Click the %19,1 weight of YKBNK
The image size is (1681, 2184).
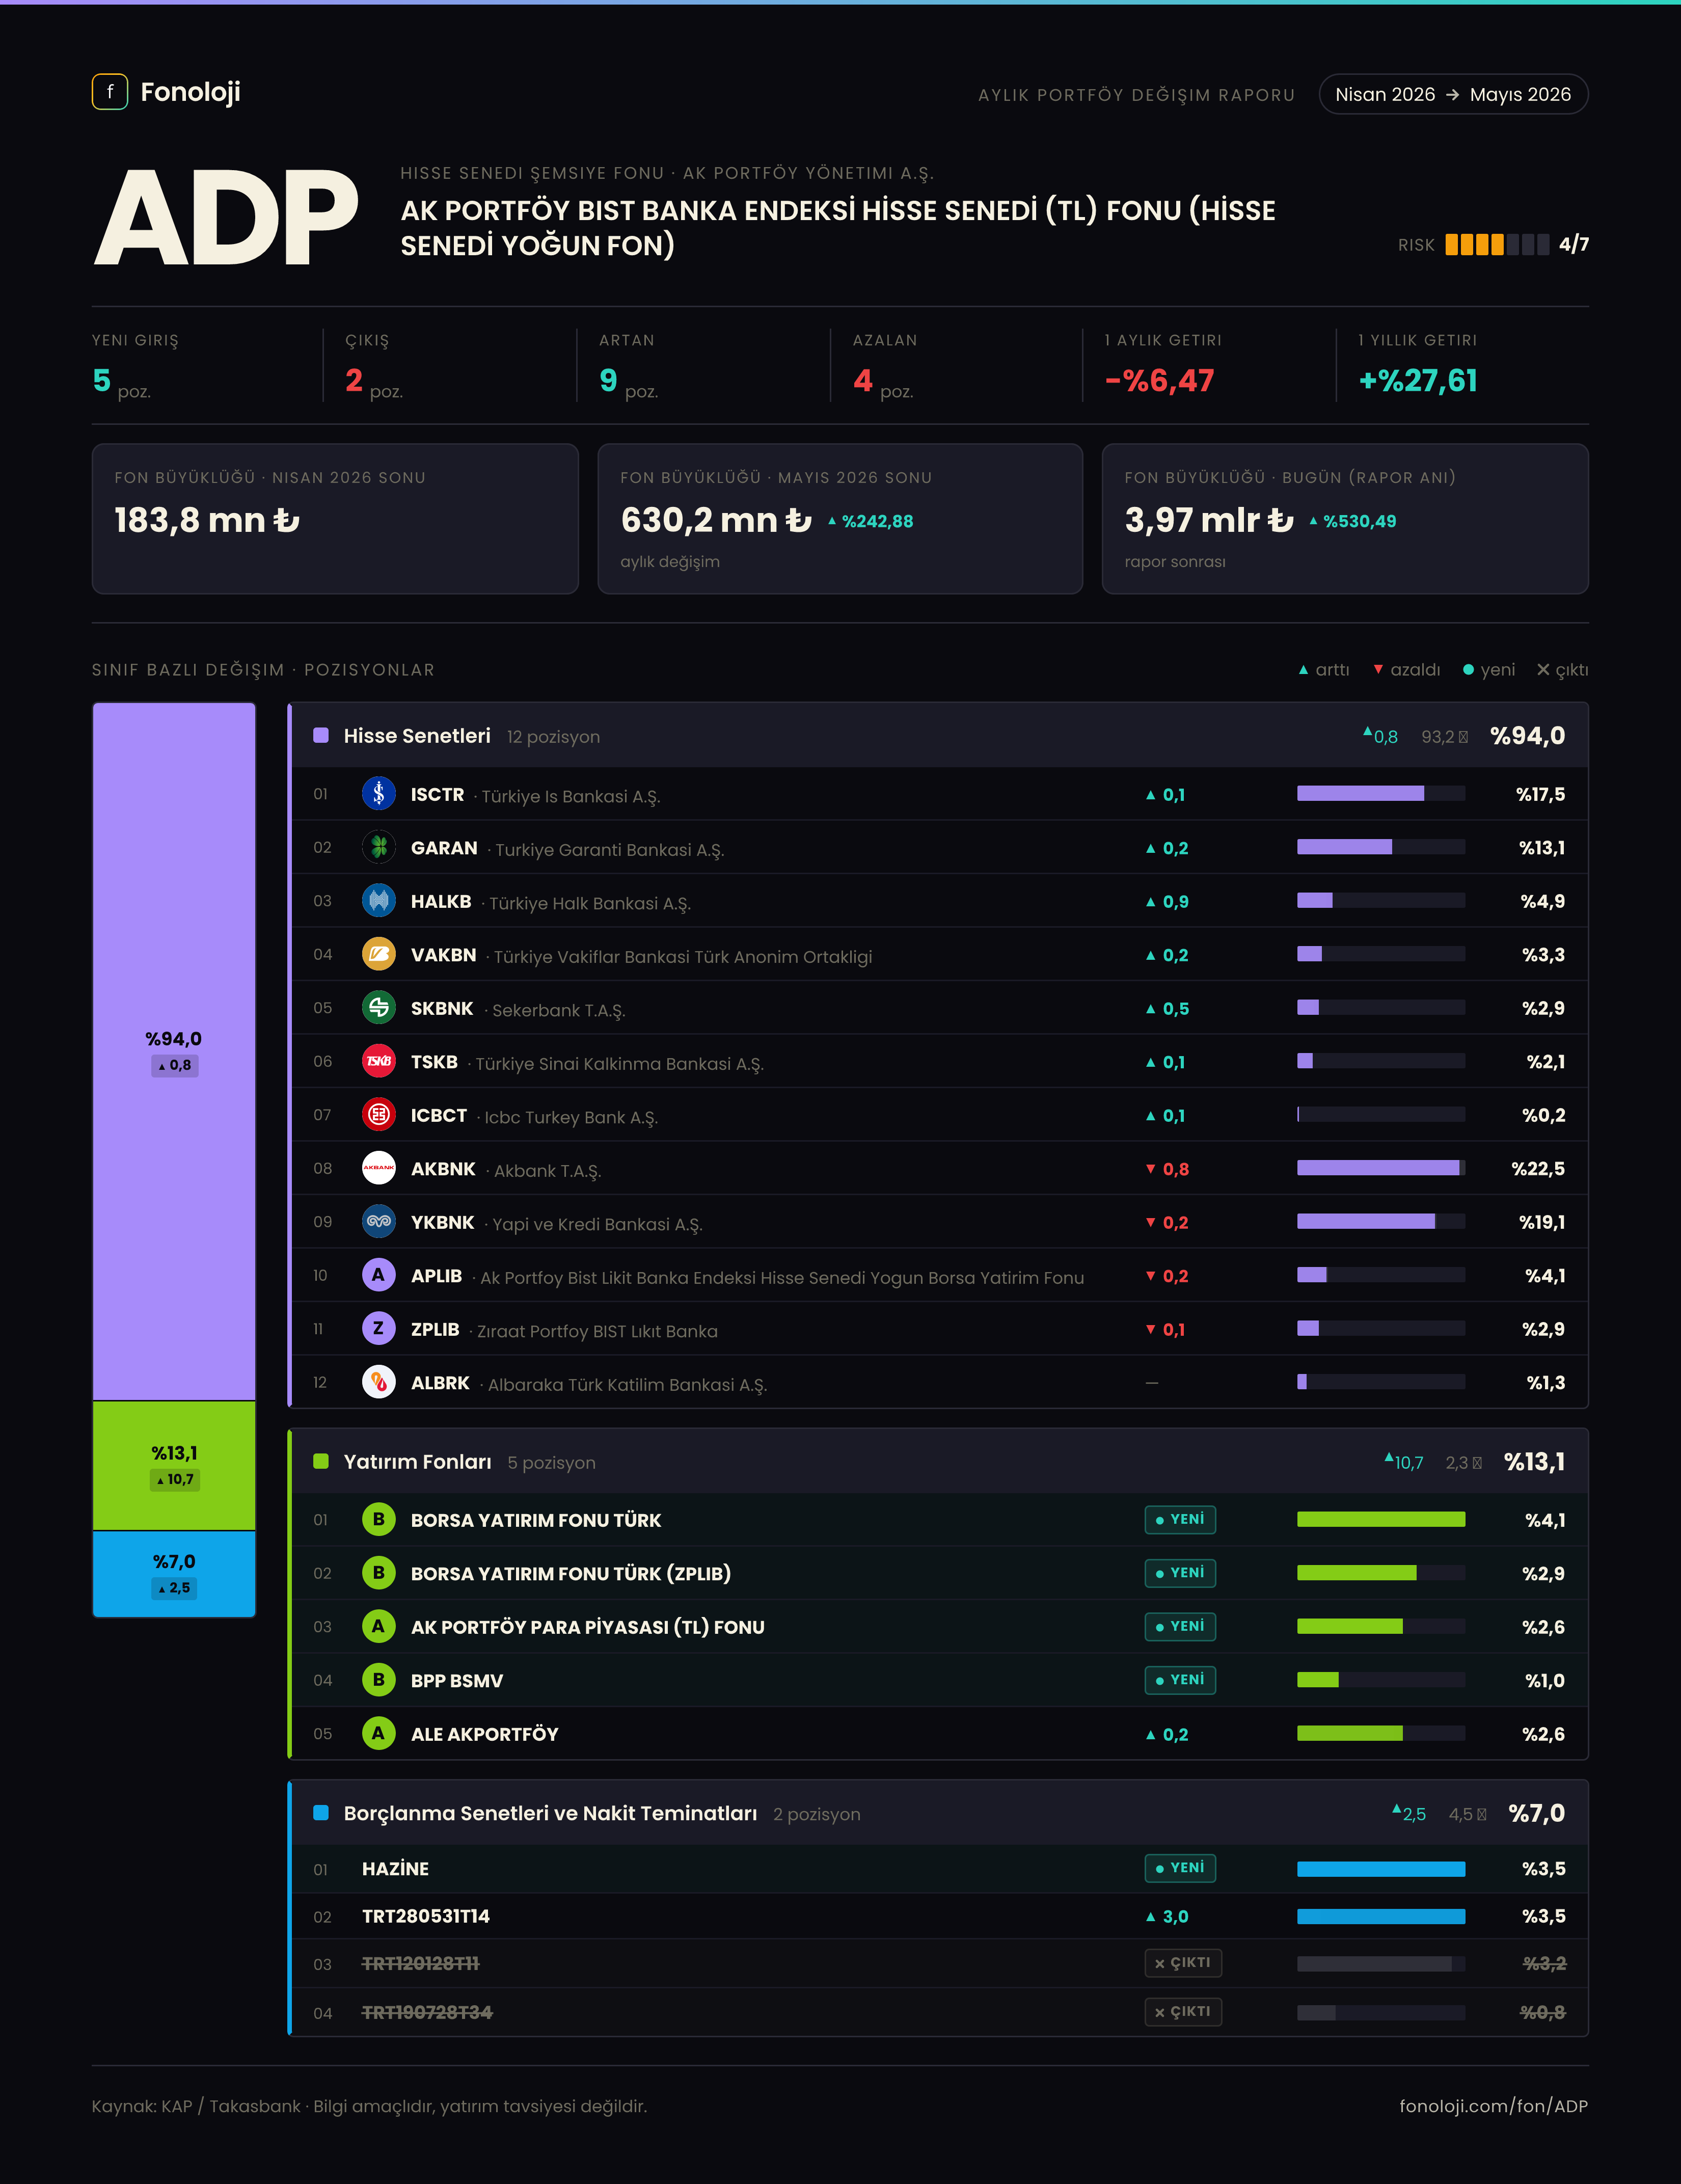pos(1542,1222)
